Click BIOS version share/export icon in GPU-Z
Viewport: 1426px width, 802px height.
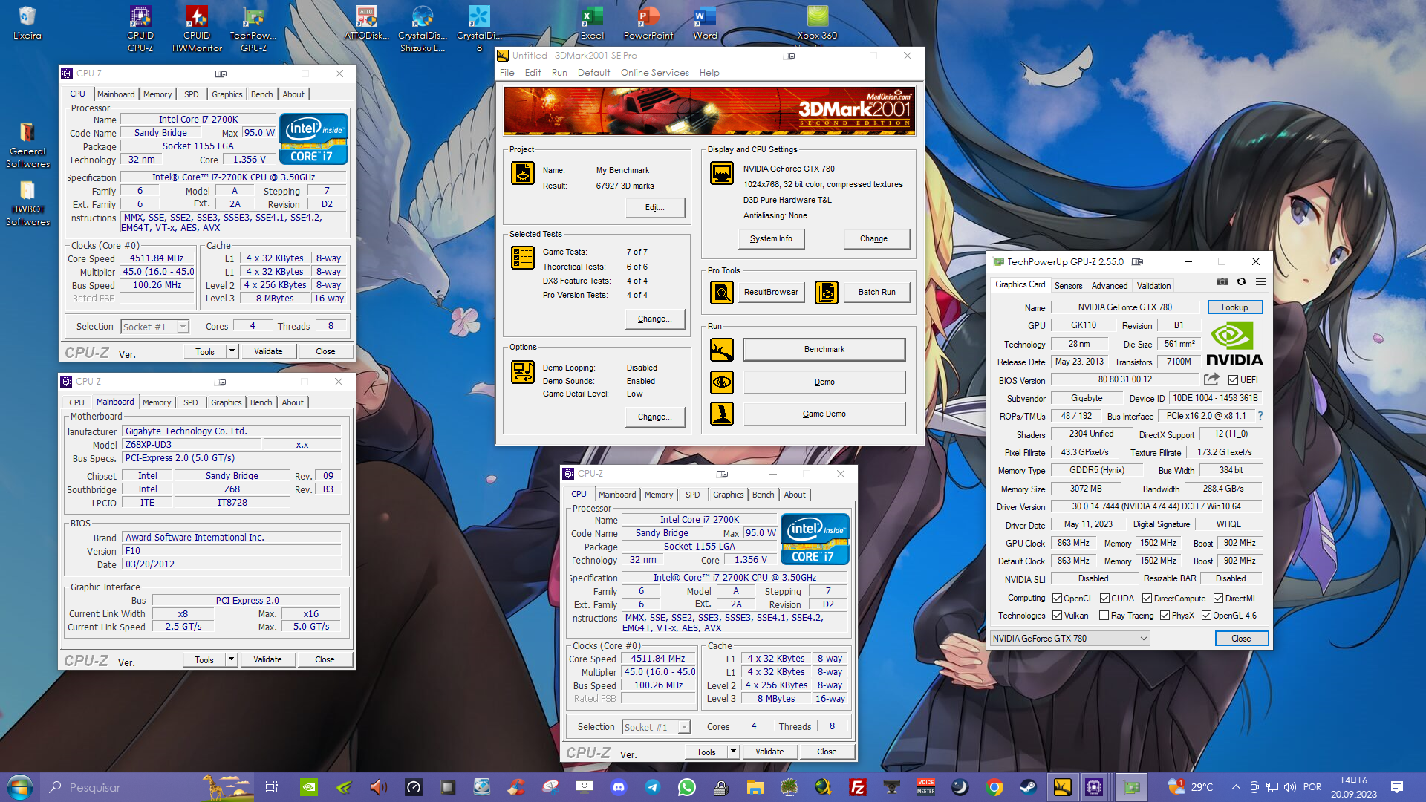(1211, 379)
